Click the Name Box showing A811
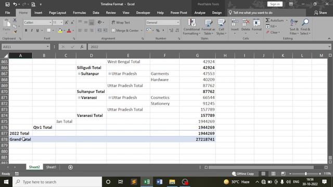 25,47
